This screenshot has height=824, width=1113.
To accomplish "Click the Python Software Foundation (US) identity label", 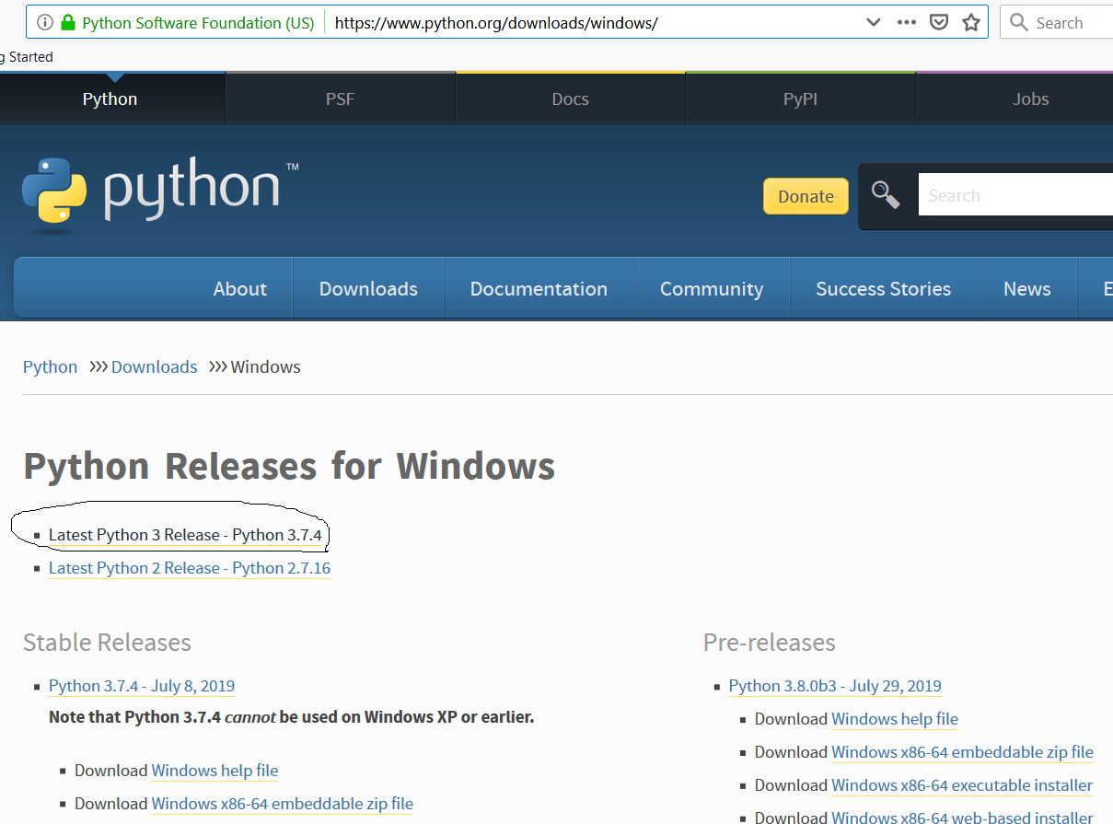I will click(198, 23).
